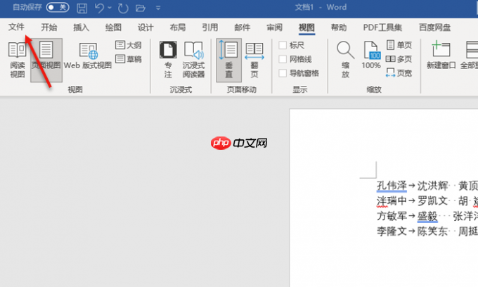Switch to the 插入 tab

(x=81, y=27)
